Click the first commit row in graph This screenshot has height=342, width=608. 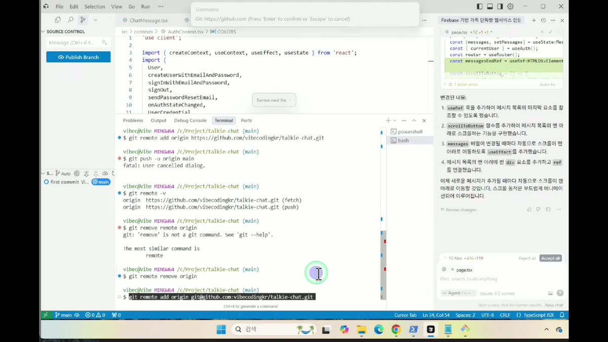coord(69,182)
